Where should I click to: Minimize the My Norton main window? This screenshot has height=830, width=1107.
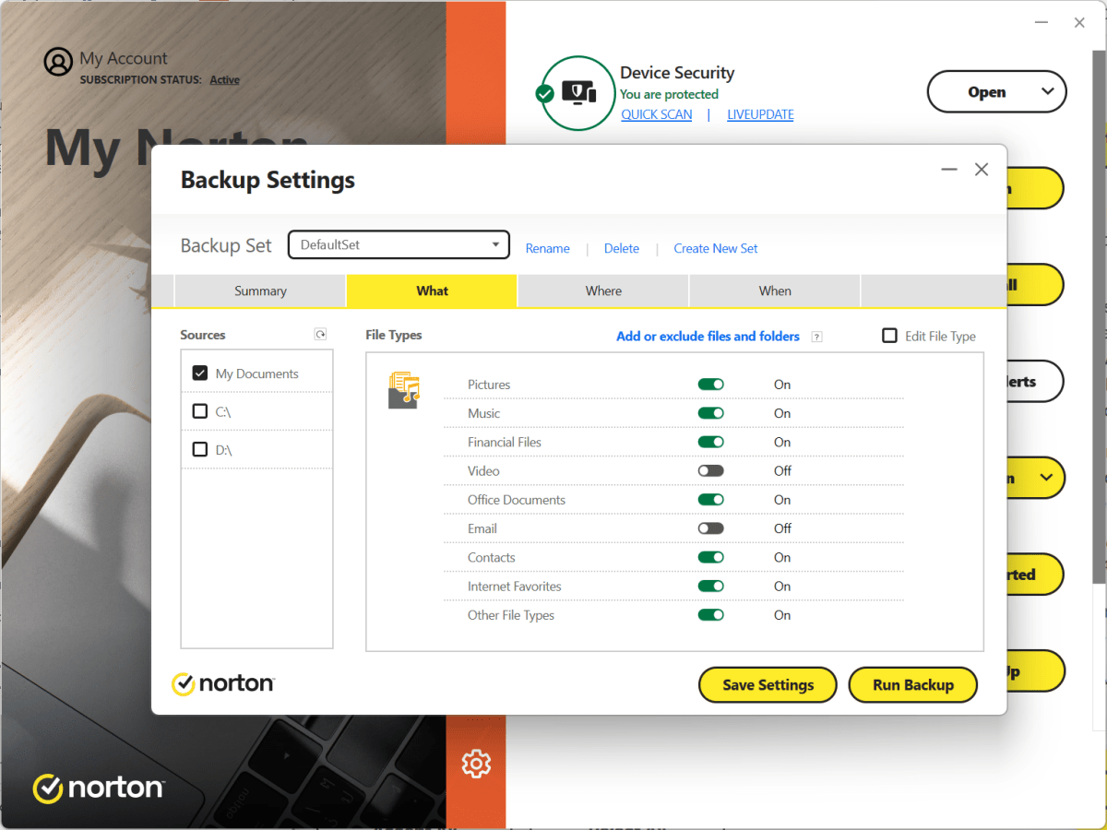click(x=1040, y=23)
